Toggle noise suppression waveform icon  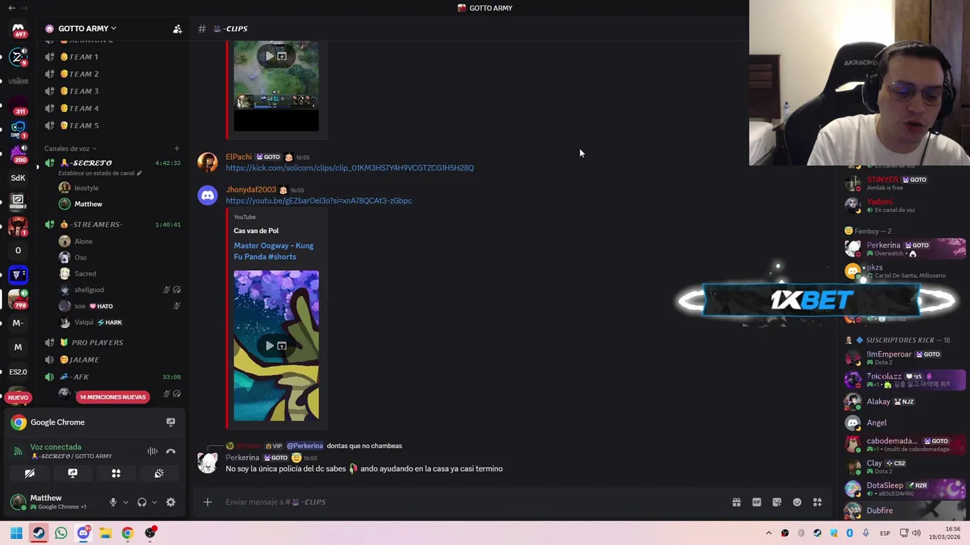152,451
